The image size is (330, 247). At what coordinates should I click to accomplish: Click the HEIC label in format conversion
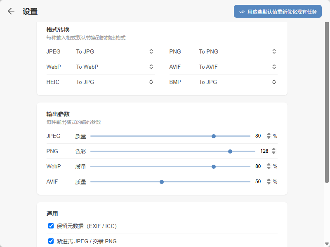pyautogui.click(x=53, y=82)
